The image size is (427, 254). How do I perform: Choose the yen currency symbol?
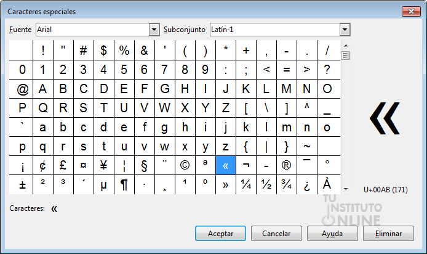pyautogui.click(x=103, y=165)
